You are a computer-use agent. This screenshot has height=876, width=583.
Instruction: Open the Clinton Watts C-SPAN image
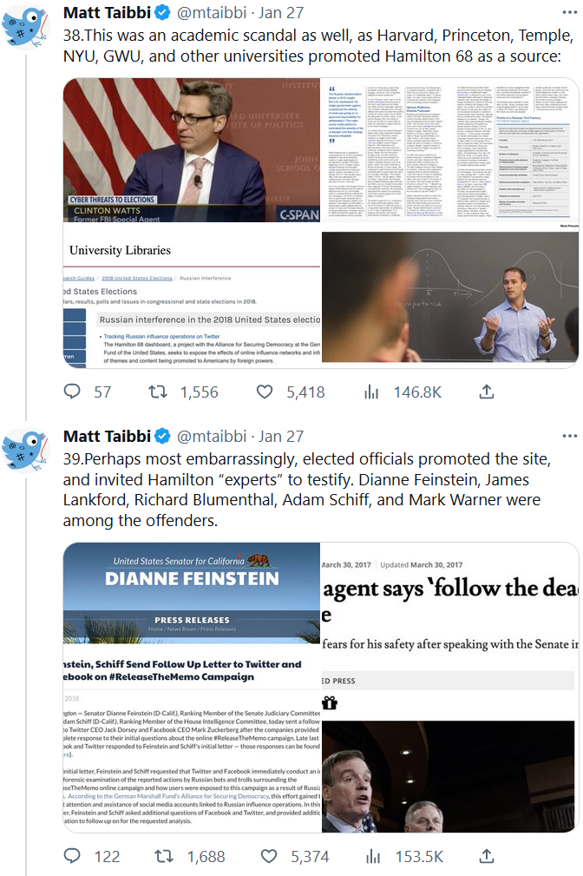[192, 149]
